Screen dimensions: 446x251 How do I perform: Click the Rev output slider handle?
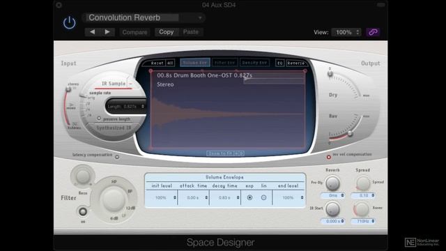[x=351, y=133]
